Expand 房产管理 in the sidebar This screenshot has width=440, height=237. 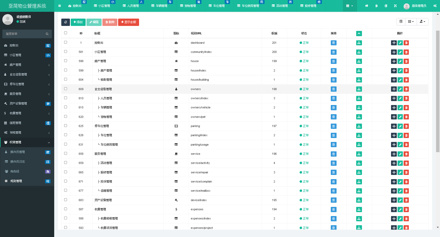(x=27, y=65)
